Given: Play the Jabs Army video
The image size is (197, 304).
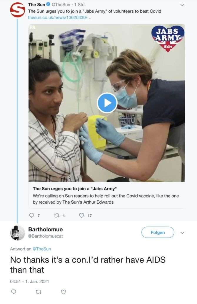Looking at the screenshot, I should tap(107, 103).
